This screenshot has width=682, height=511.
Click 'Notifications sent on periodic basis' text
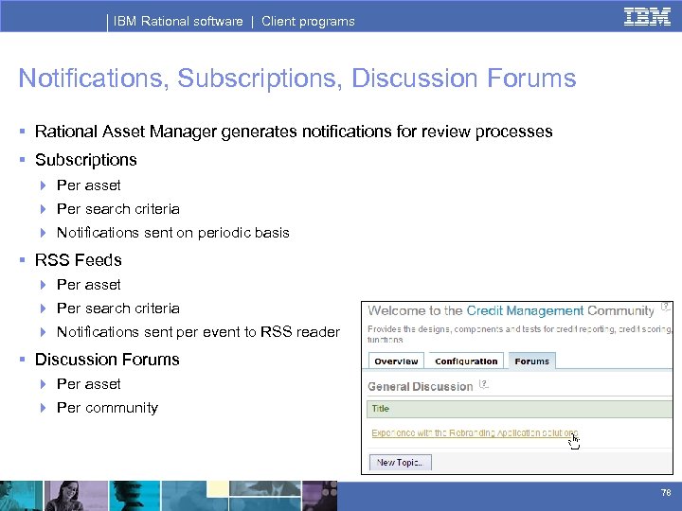tap(173, 233)
